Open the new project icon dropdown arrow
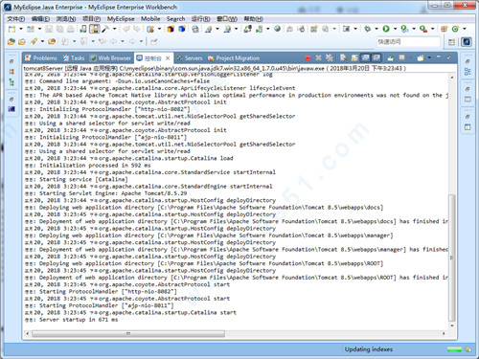The height and width of the screenshot is (359, 479). point(39,29)
